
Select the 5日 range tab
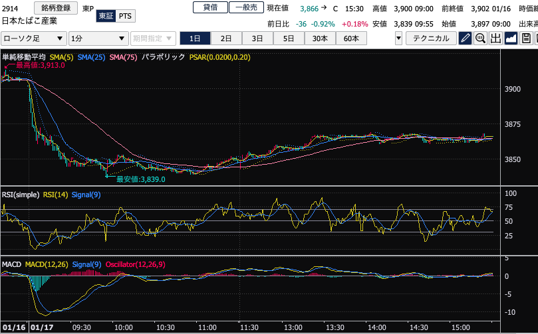click(288, 39)
